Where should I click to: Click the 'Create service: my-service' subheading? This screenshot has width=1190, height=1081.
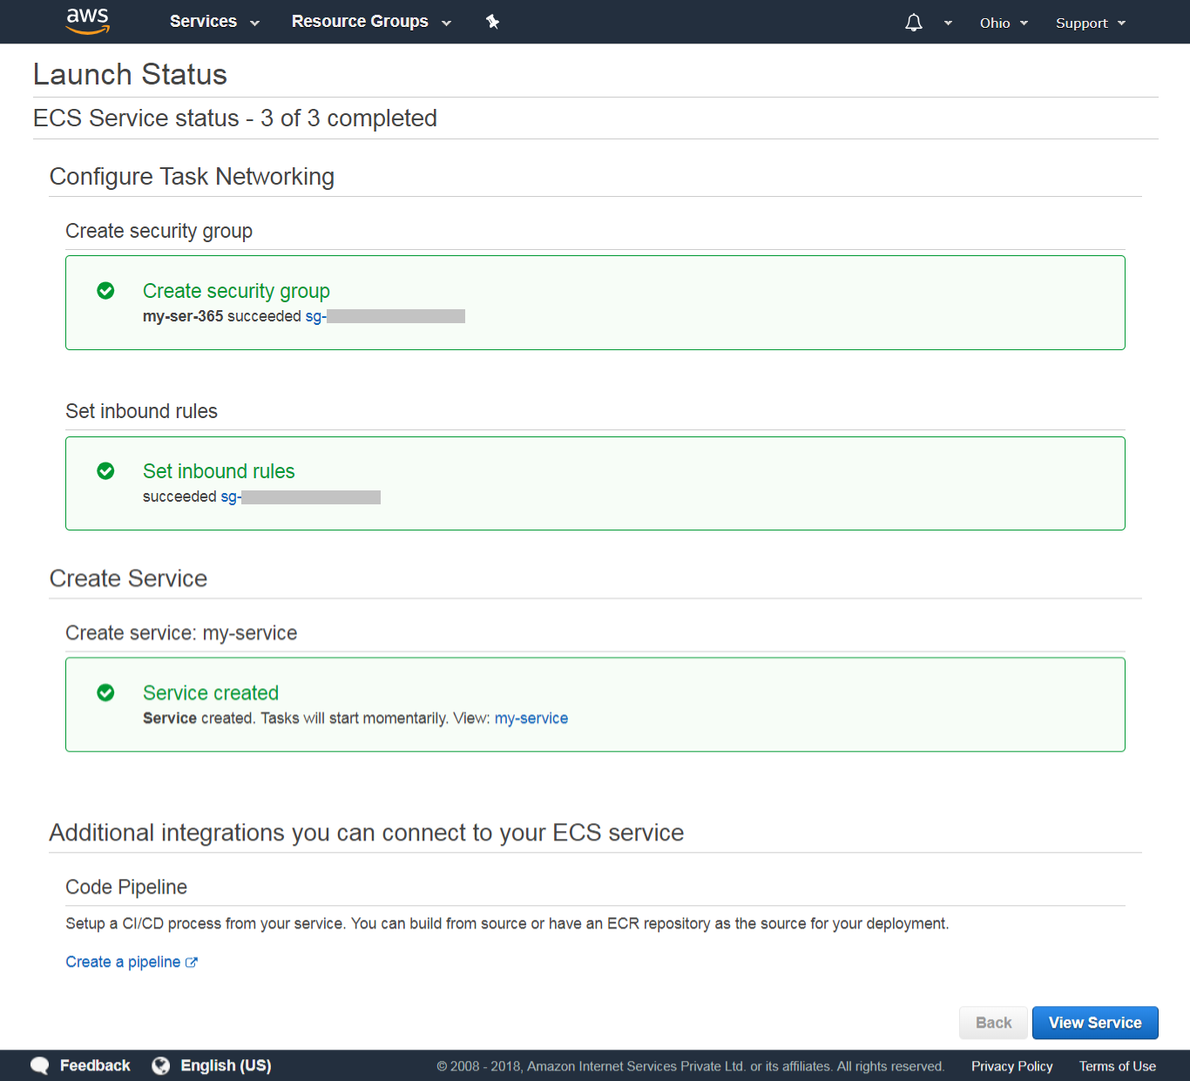(x=181, y=633)
